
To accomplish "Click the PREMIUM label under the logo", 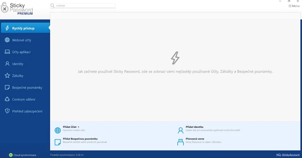I will (25, 14).
